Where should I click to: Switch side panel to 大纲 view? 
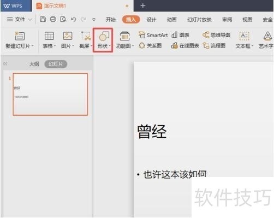tap(34, 64)
